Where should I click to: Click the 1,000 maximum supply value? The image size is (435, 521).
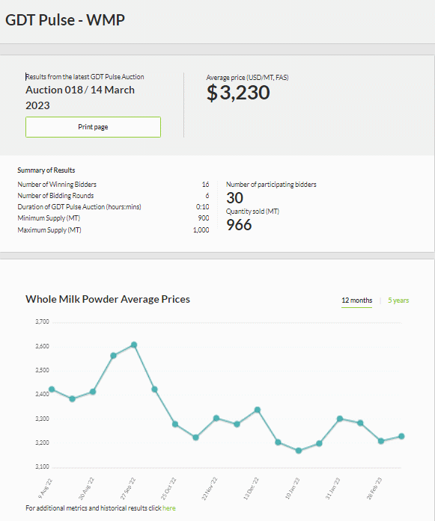201,230
